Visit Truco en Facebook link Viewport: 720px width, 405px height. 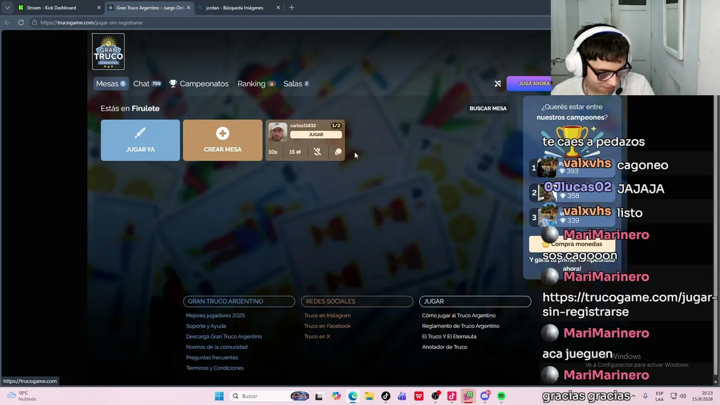(x=327, y=326)
